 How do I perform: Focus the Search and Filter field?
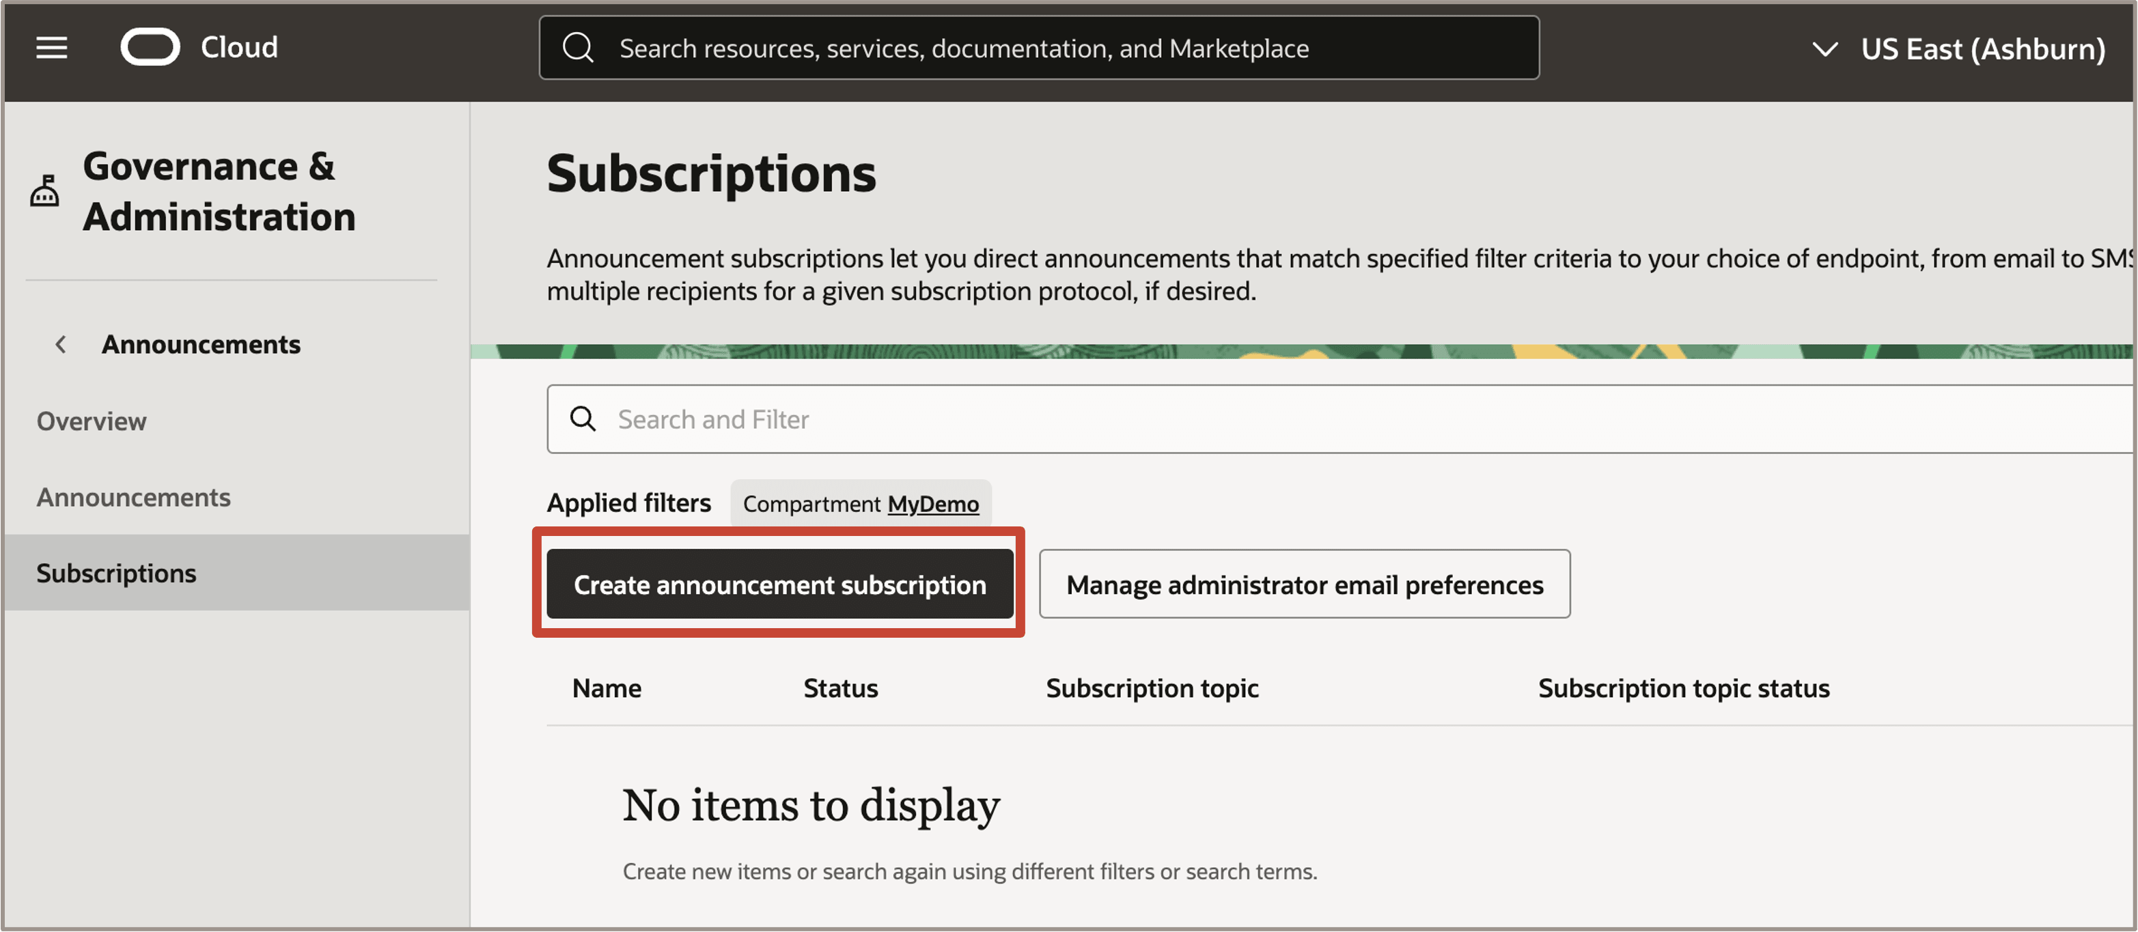(x=1340, y=419)
